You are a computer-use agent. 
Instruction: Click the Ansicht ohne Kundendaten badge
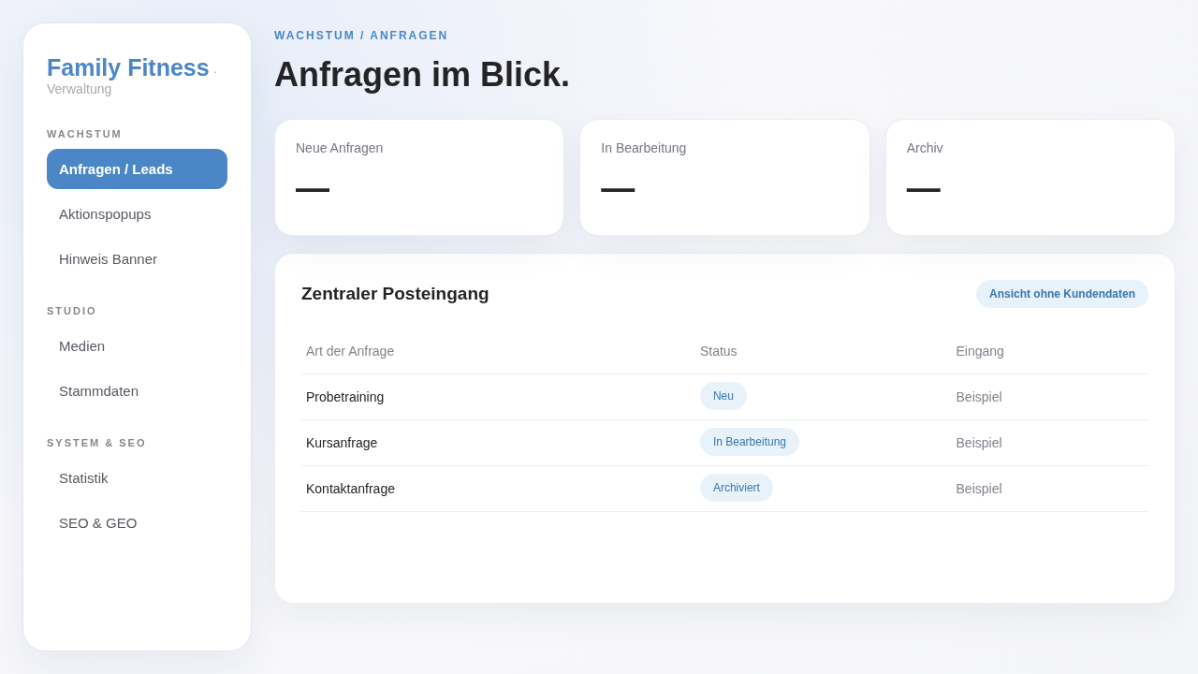pos(1062,294)
